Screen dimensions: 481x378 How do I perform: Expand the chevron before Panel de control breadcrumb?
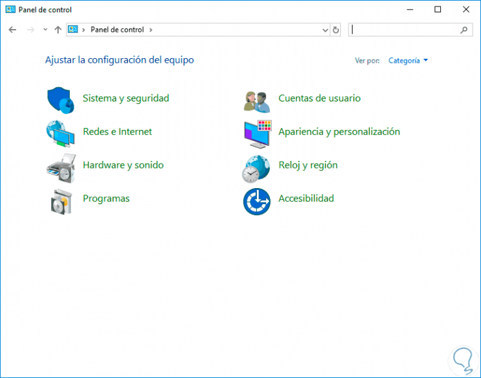pos(83,30)
